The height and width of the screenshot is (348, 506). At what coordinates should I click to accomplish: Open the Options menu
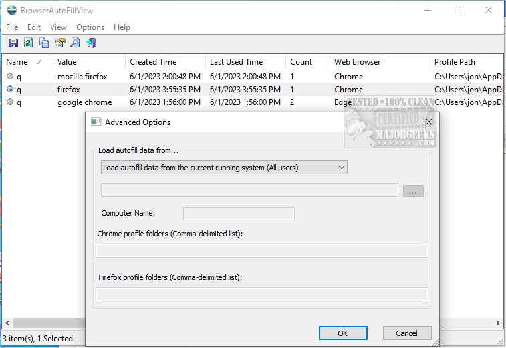click(x=90, y=27)
